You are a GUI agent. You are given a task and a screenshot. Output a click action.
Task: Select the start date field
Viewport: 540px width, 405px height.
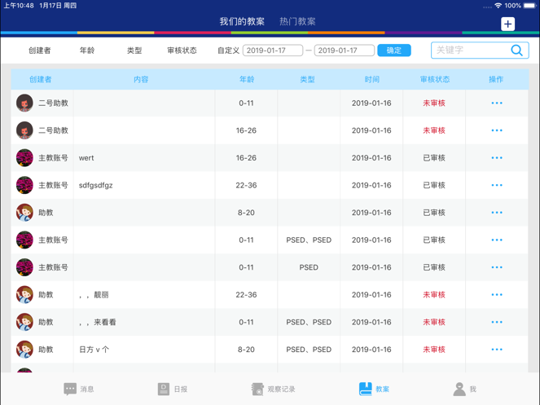click(x=273, y=51)
